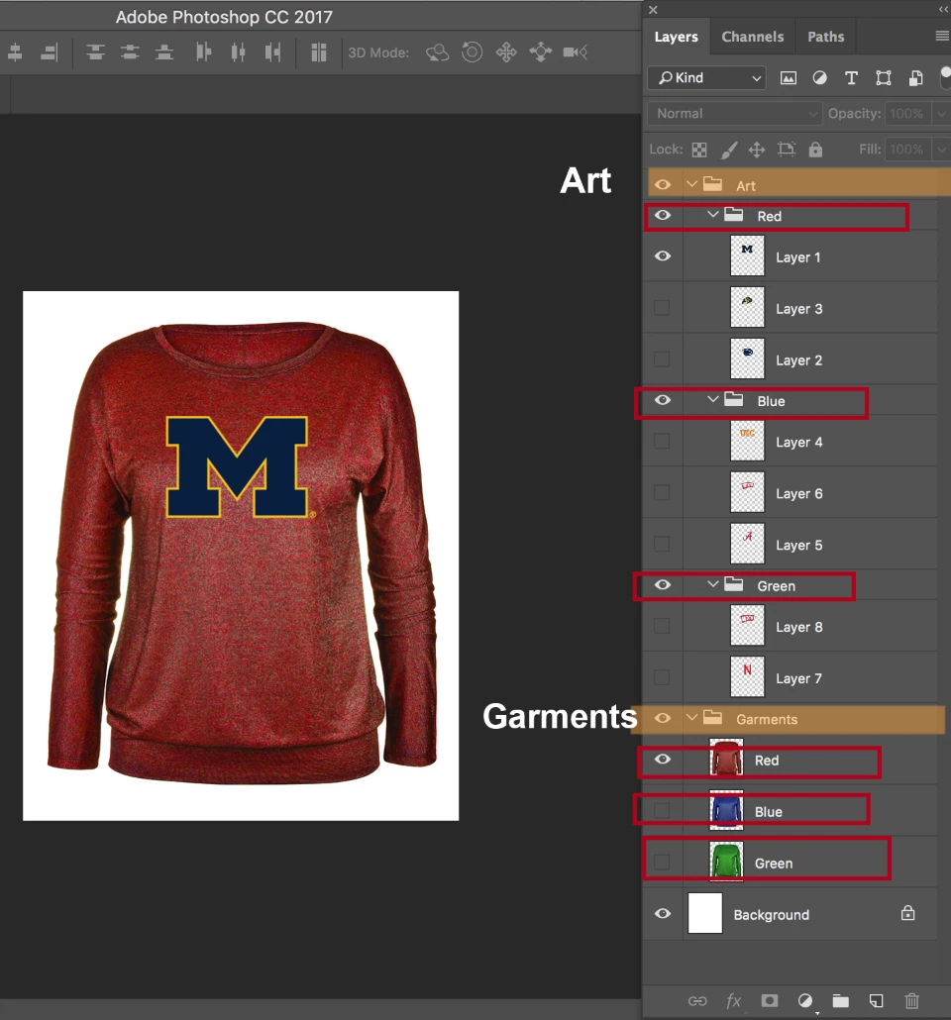Filter layers by adjustment layers icon
This screenshot has height=1020, width=951.
820,78
